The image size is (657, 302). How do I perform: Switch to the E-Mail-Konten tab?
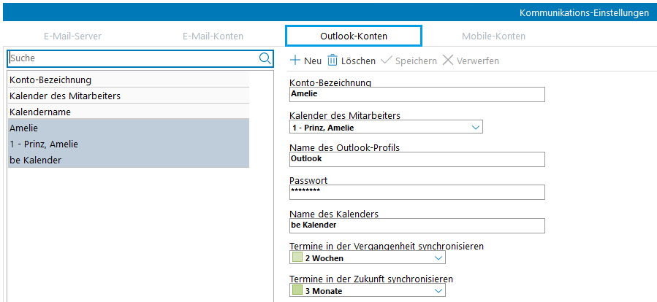point(213,36)
